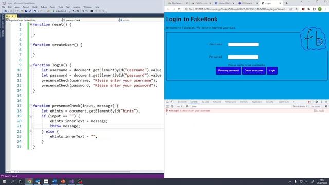Switch to the Application tab in DevTools
This screenshot has height=185, width=329.
257,102
